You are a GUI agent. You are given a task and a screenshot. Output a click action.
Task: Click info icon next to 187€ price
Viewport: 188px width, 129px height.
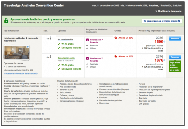click(x=164, y=60)
